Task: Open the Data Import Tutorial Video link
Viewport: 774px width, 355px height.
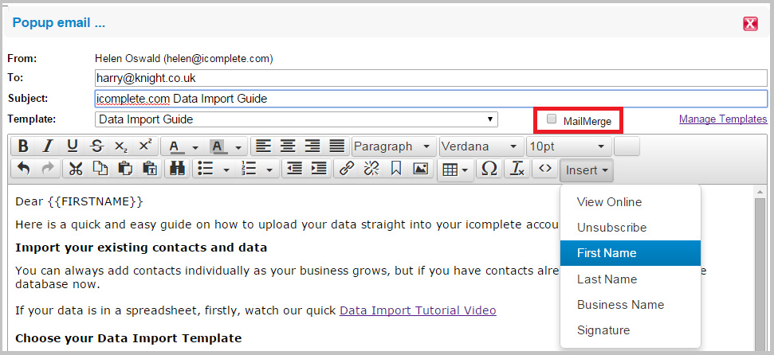Action: (418, 310)
